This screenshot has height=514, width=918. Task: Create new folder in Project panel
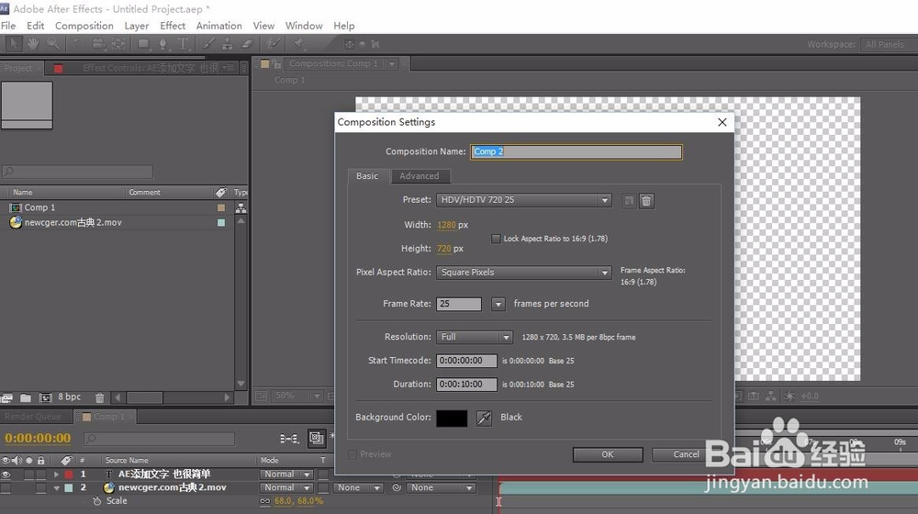click(x=25, y=397)
